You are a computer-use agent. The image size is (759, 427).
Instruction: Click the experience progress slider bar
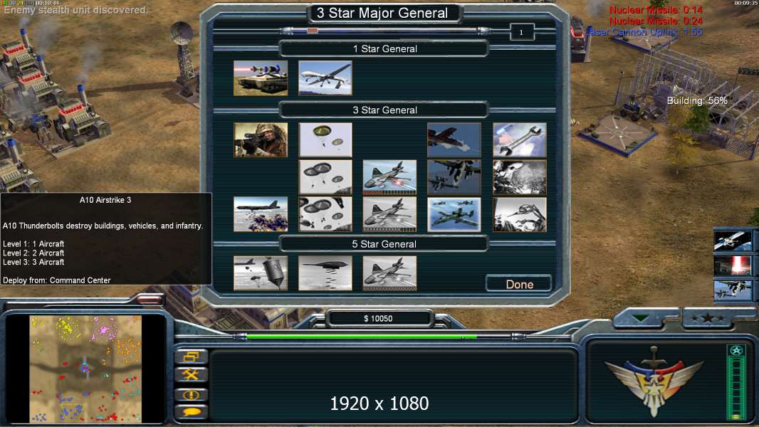[x=383, y=31]
